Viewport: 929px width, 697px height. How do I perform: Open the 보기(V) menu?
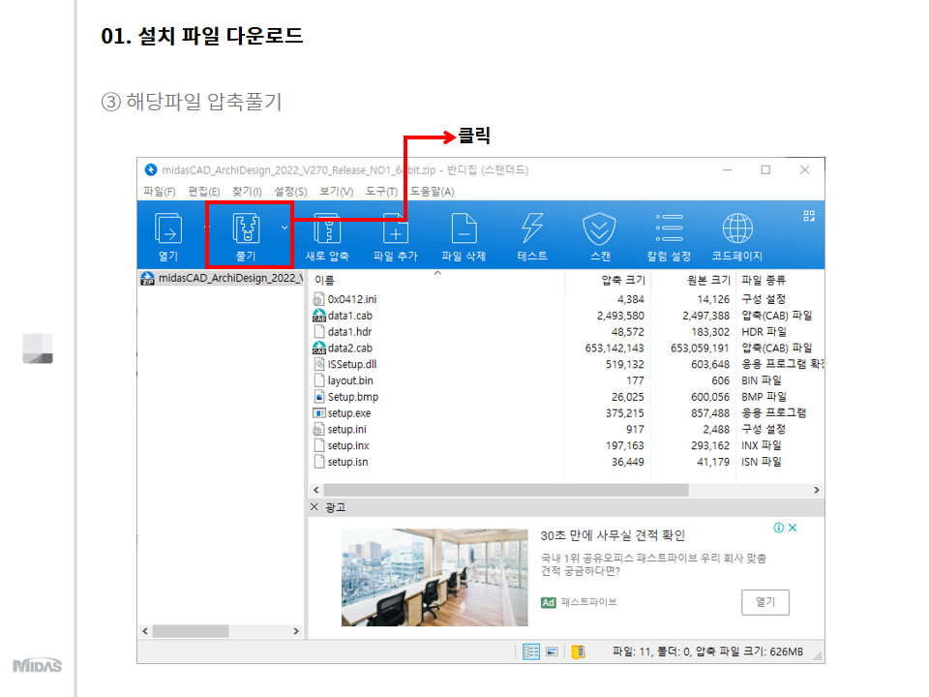coord(336,192)
